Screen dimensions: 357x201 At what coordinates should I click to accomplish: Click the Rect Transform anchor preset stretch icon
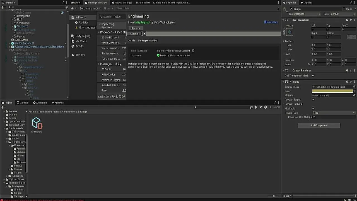[290, 32]
